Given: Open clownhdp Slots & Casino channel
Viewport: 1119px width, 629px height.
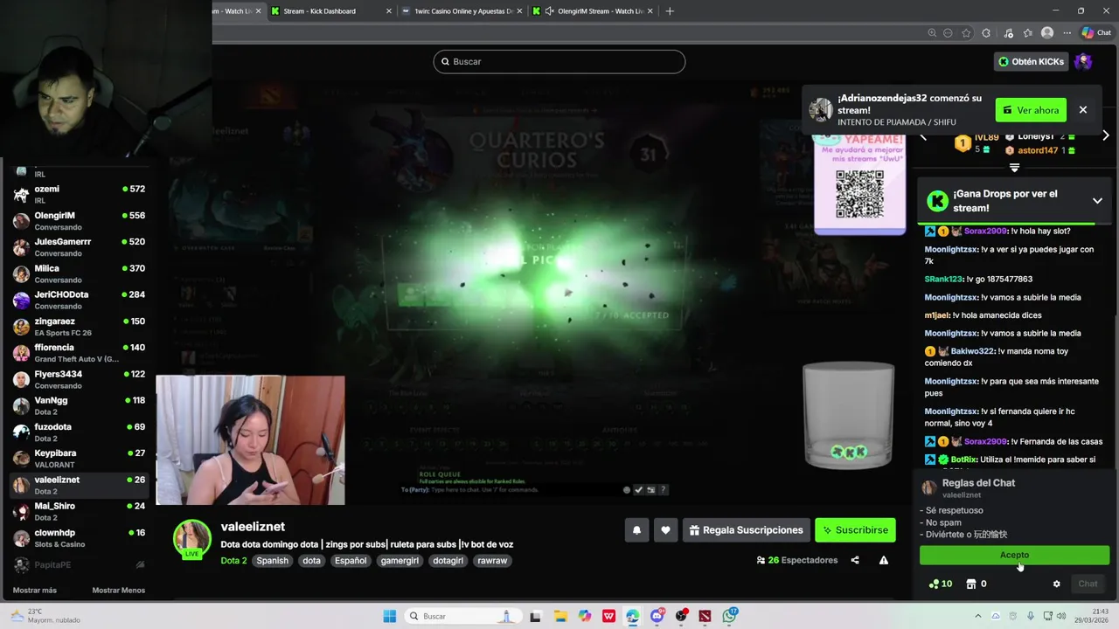Looking at the screenshot, I should pyautogui.click(x=79, y=538).
